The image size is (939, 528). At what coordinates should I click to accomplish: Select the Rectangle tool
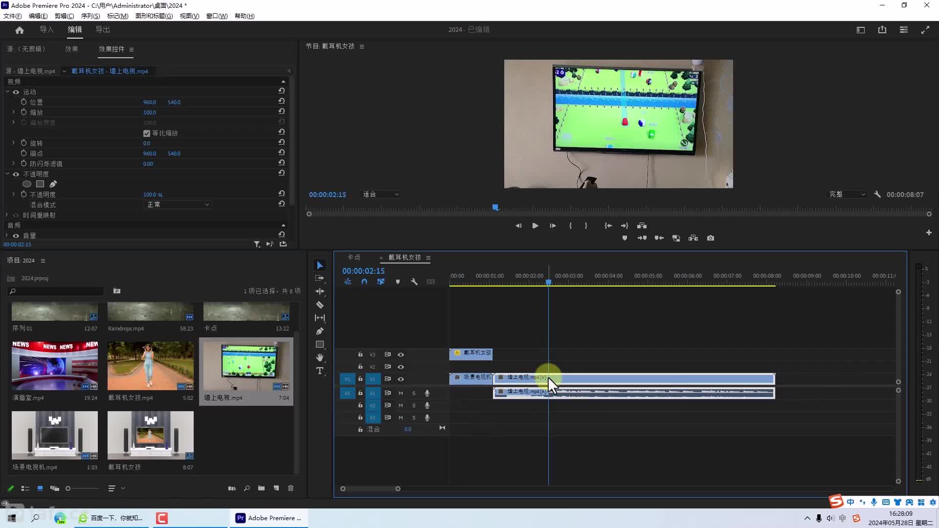point(320,344)
